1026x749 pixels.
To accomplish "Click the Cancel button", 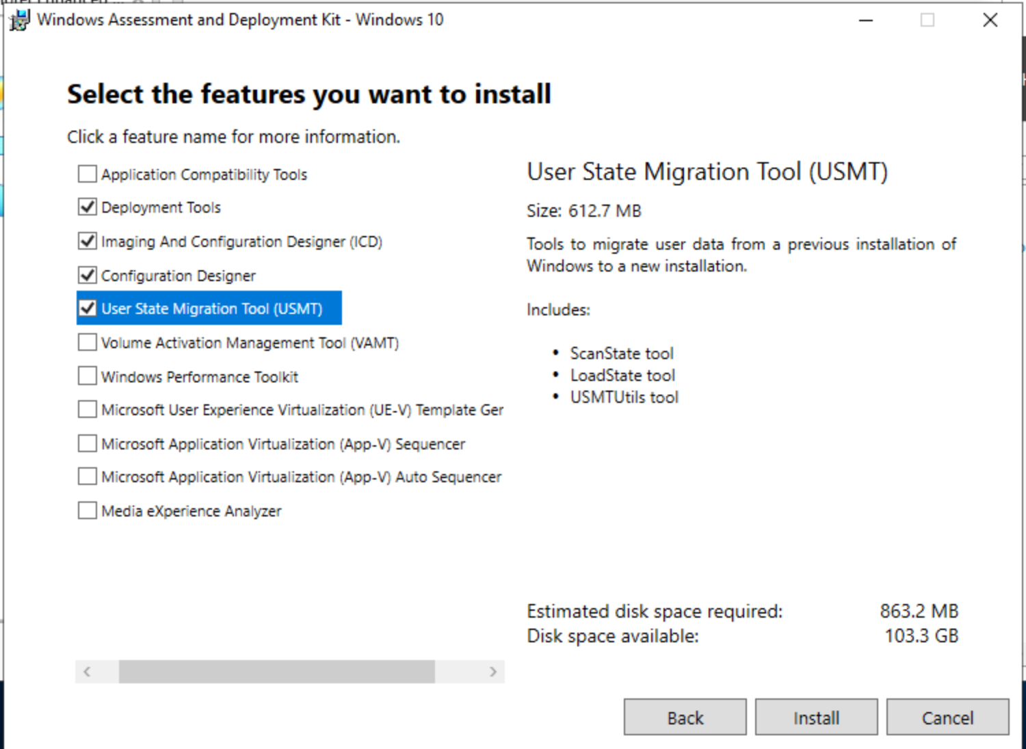I will coord(947,718).
